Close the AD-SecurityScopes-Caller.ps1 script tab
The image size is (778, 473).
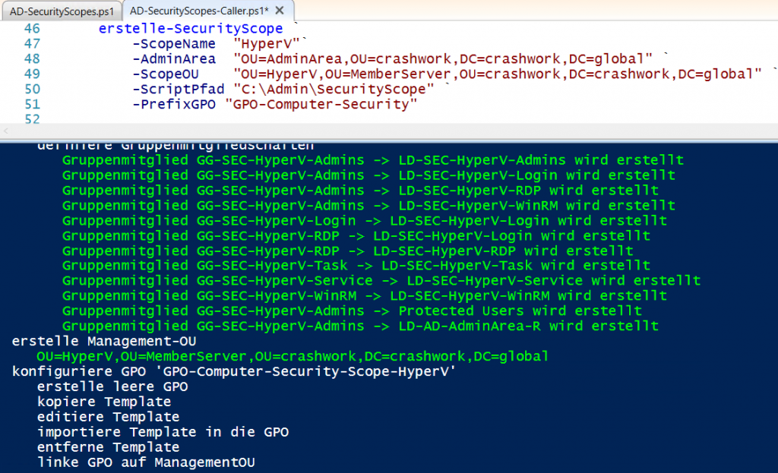coord(280,11)
